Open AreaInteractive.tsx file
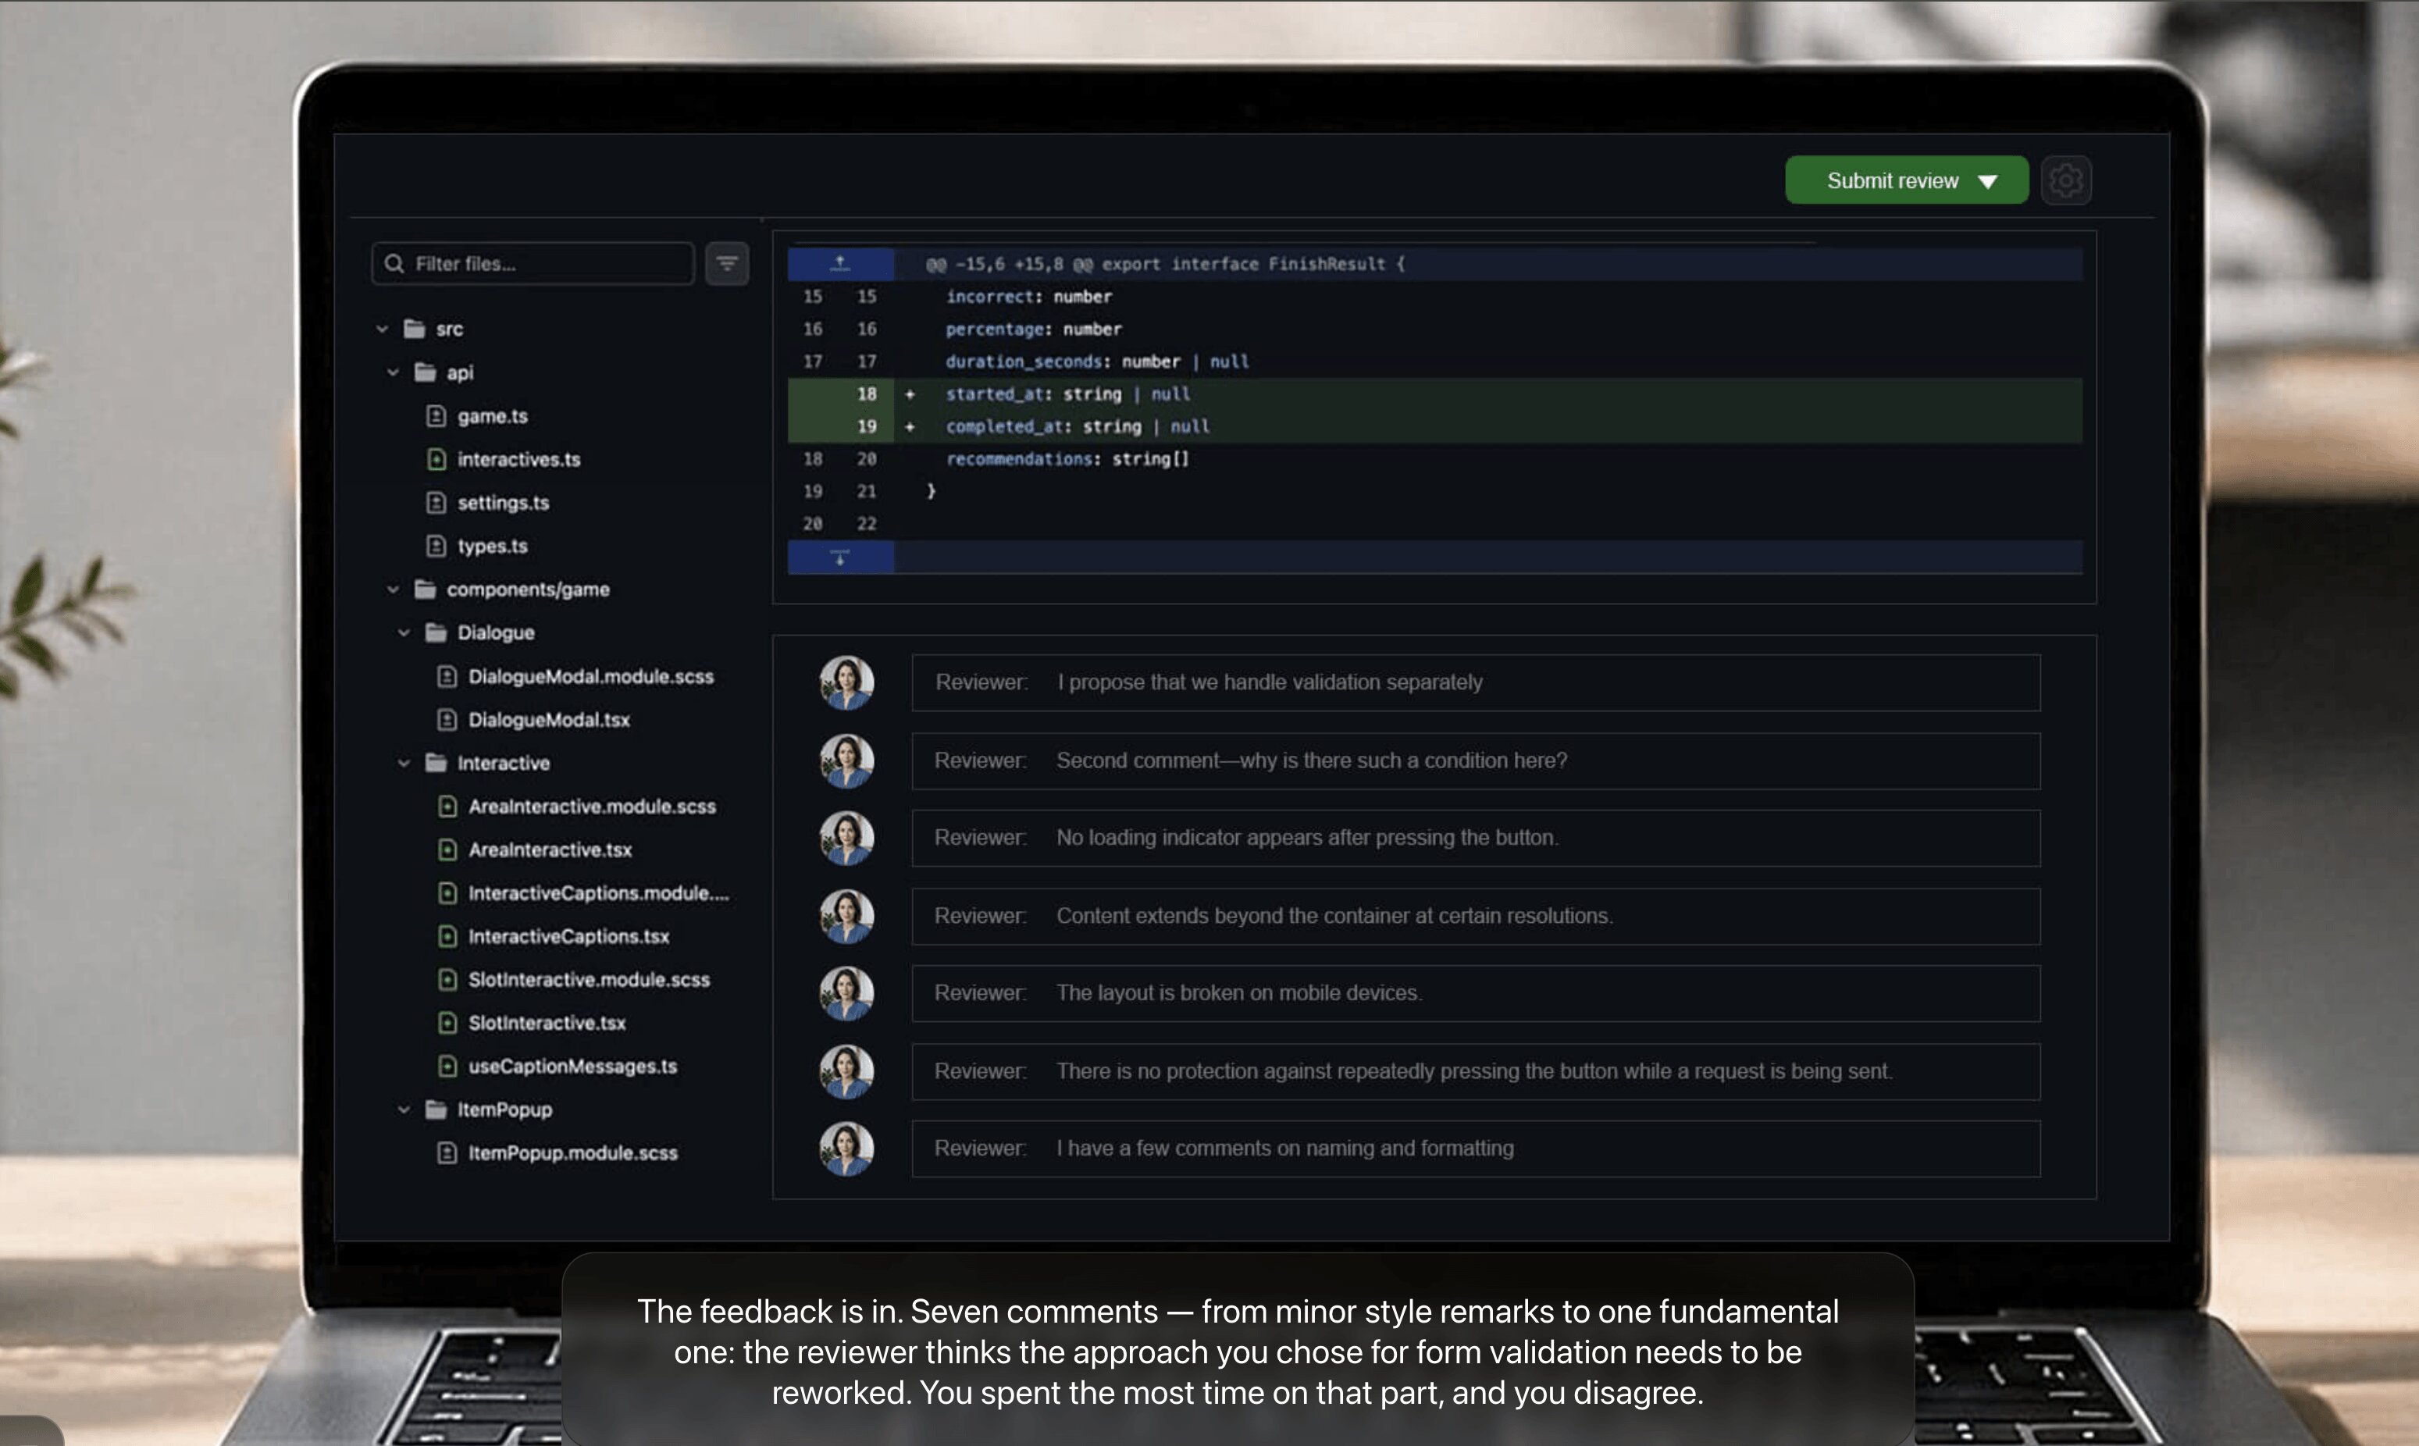The image size is (2419, 1446). pyautogui.click(x=535, y=849)
